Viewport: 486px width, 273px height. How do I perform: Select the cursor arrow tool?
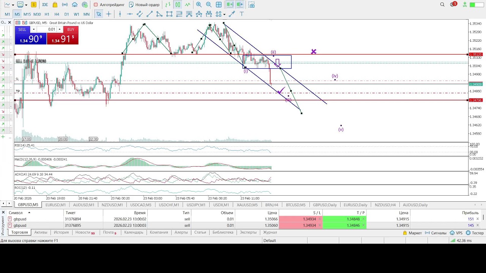click(99, 14)
